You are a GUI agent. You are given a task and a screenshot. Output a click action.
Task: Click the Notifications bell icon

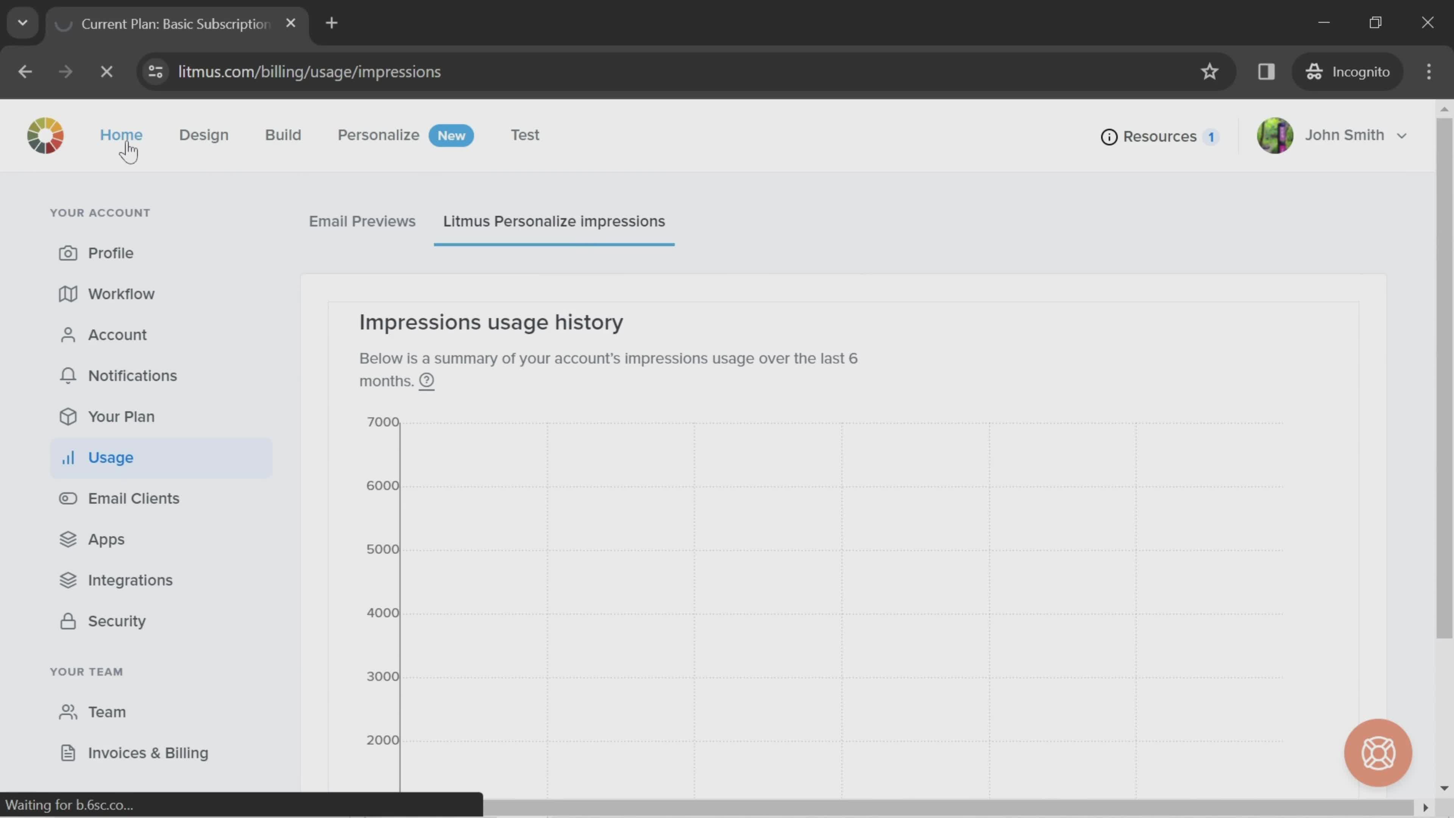click(x=68, y=376)
